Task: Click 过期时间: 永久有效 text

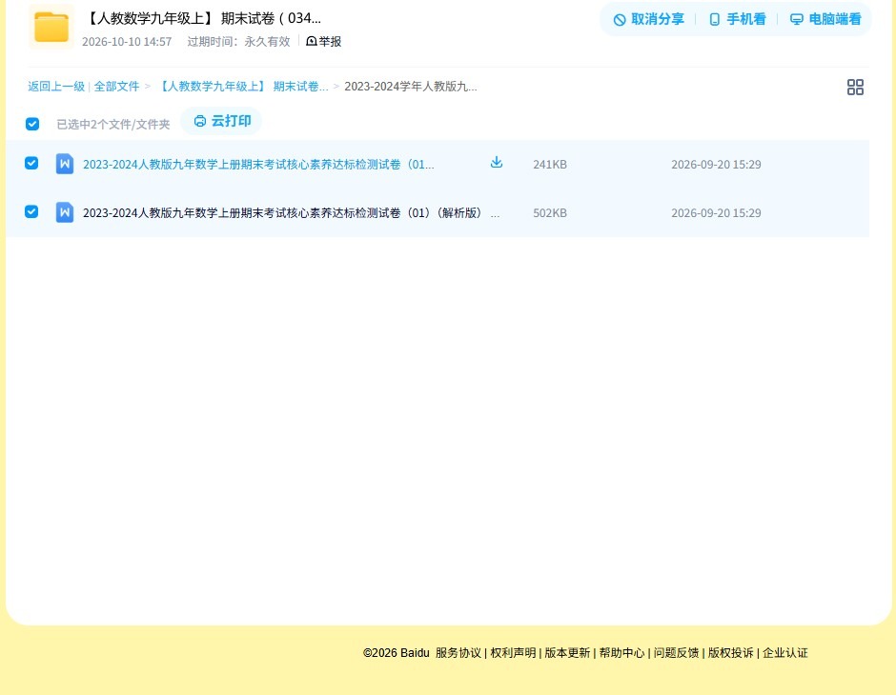Action: pos(239,42)
